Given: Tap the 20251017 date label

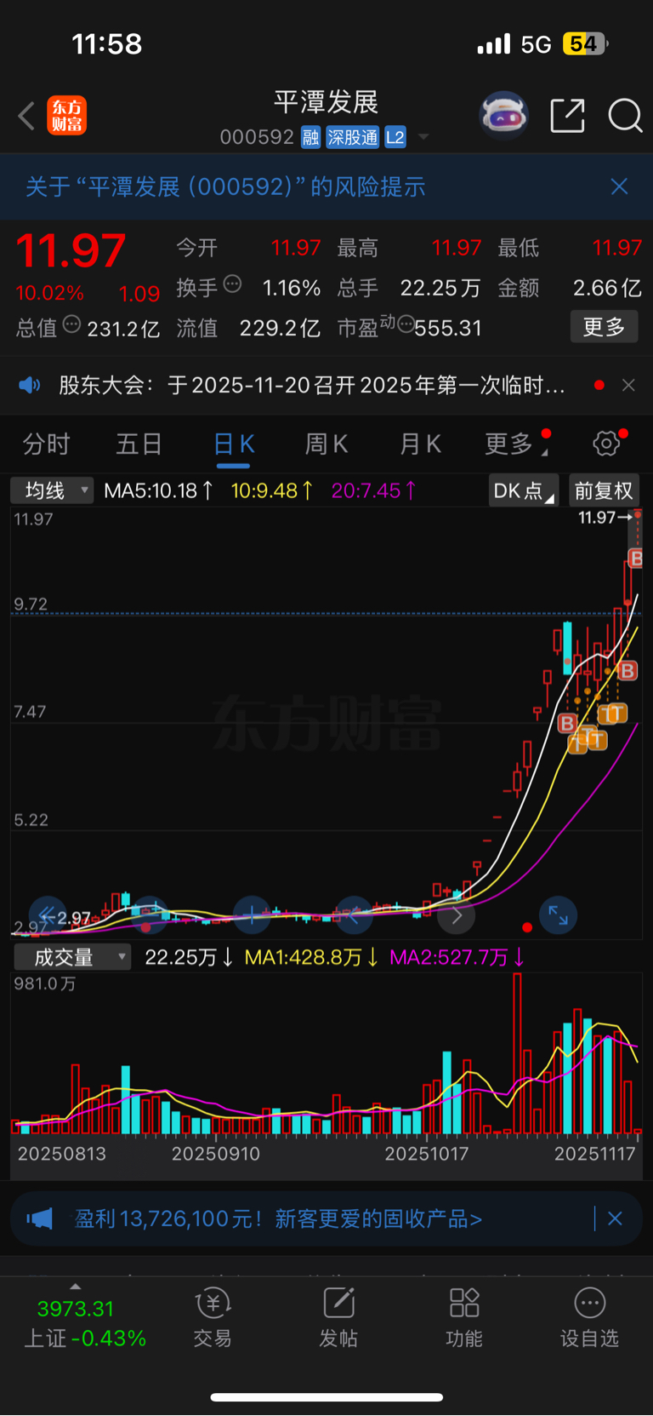Looking at the screenshot, I should pos(426,1154).
